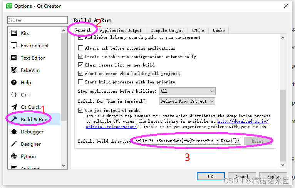
Task: Click the Filter input field
Action: click(37, 20)
